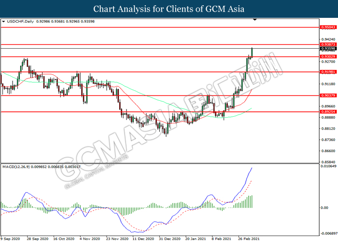
Task: Click the 28 Sep 2020 date label
Action: click(38, 239)
